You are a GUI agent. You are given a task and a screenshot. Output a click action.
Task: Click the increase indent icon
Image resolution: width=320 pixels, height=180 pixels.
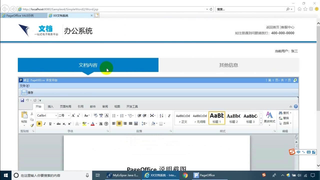click(144, 115)
